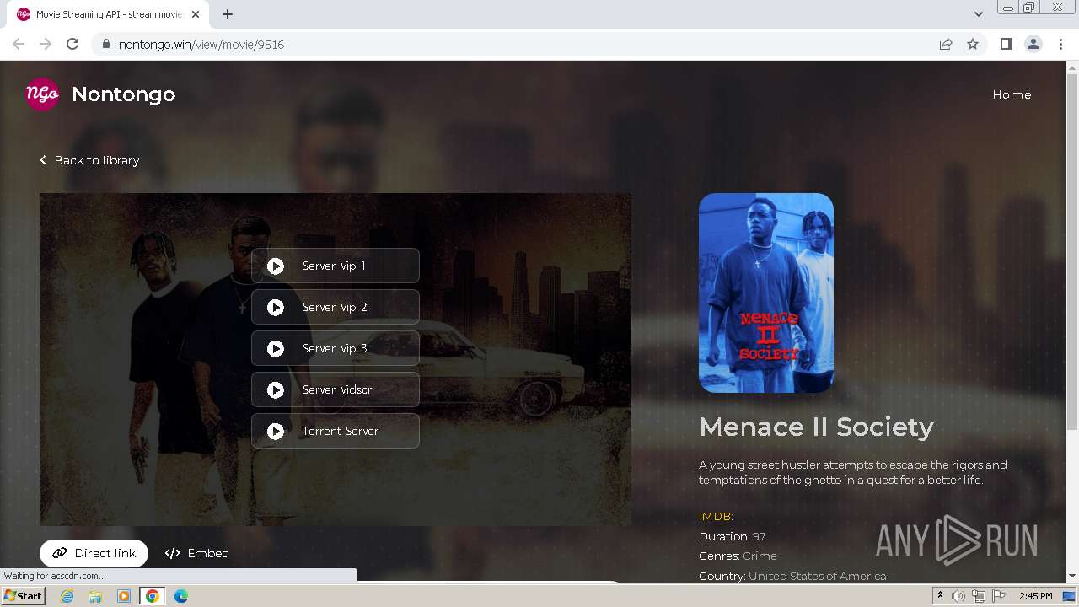Screen dimensions: 1079x607
Task: Click the Genres Crime text
Action: click(x=738, y=556)
